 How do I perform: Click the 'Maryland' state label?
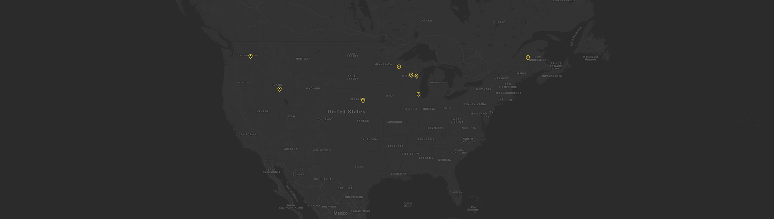pyautogui.click(x=478, y=114)
